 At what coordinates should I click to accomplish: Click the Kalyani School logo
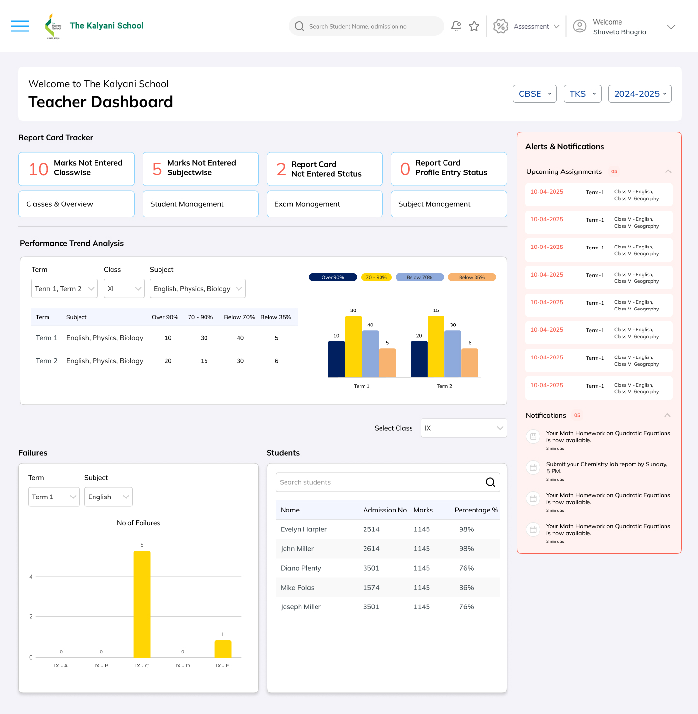pos(53,26)
